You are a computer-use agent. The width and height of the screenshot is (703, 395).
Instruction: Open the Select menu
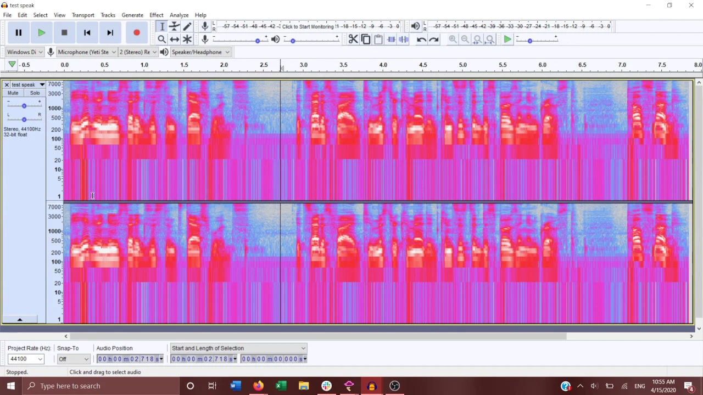tap(40, 15)
